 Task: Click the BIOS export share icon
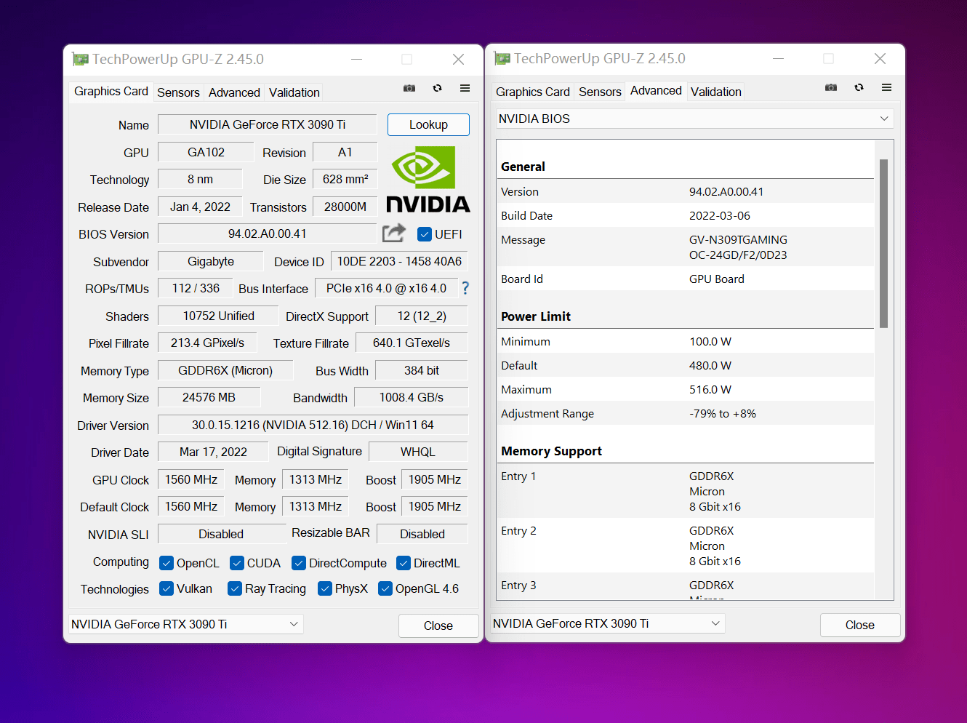[x=394, y=233]
